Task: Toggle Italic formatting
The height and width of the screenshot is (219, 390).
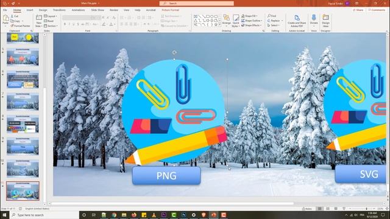Action: click(x=69, y=24)
